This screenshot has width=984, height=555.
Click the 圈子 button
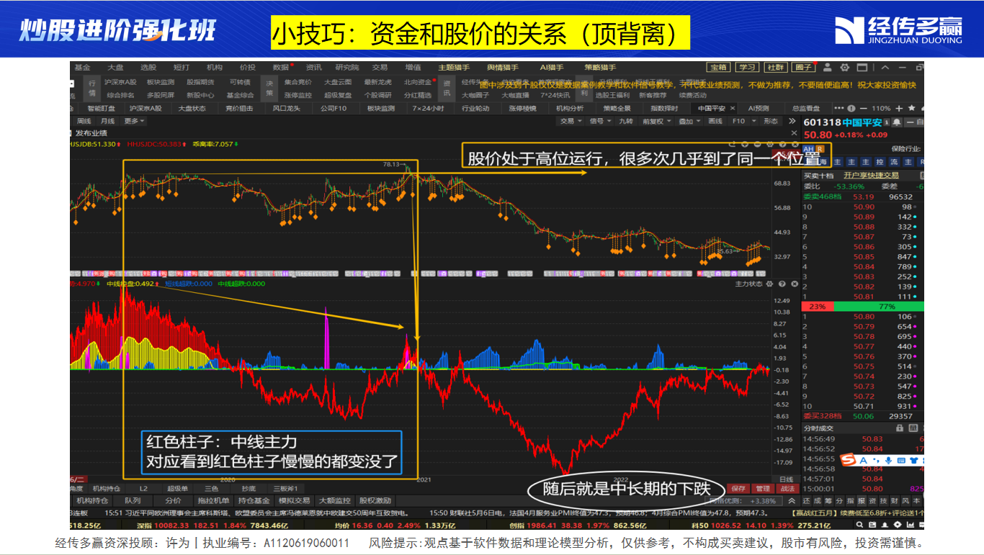803,67
